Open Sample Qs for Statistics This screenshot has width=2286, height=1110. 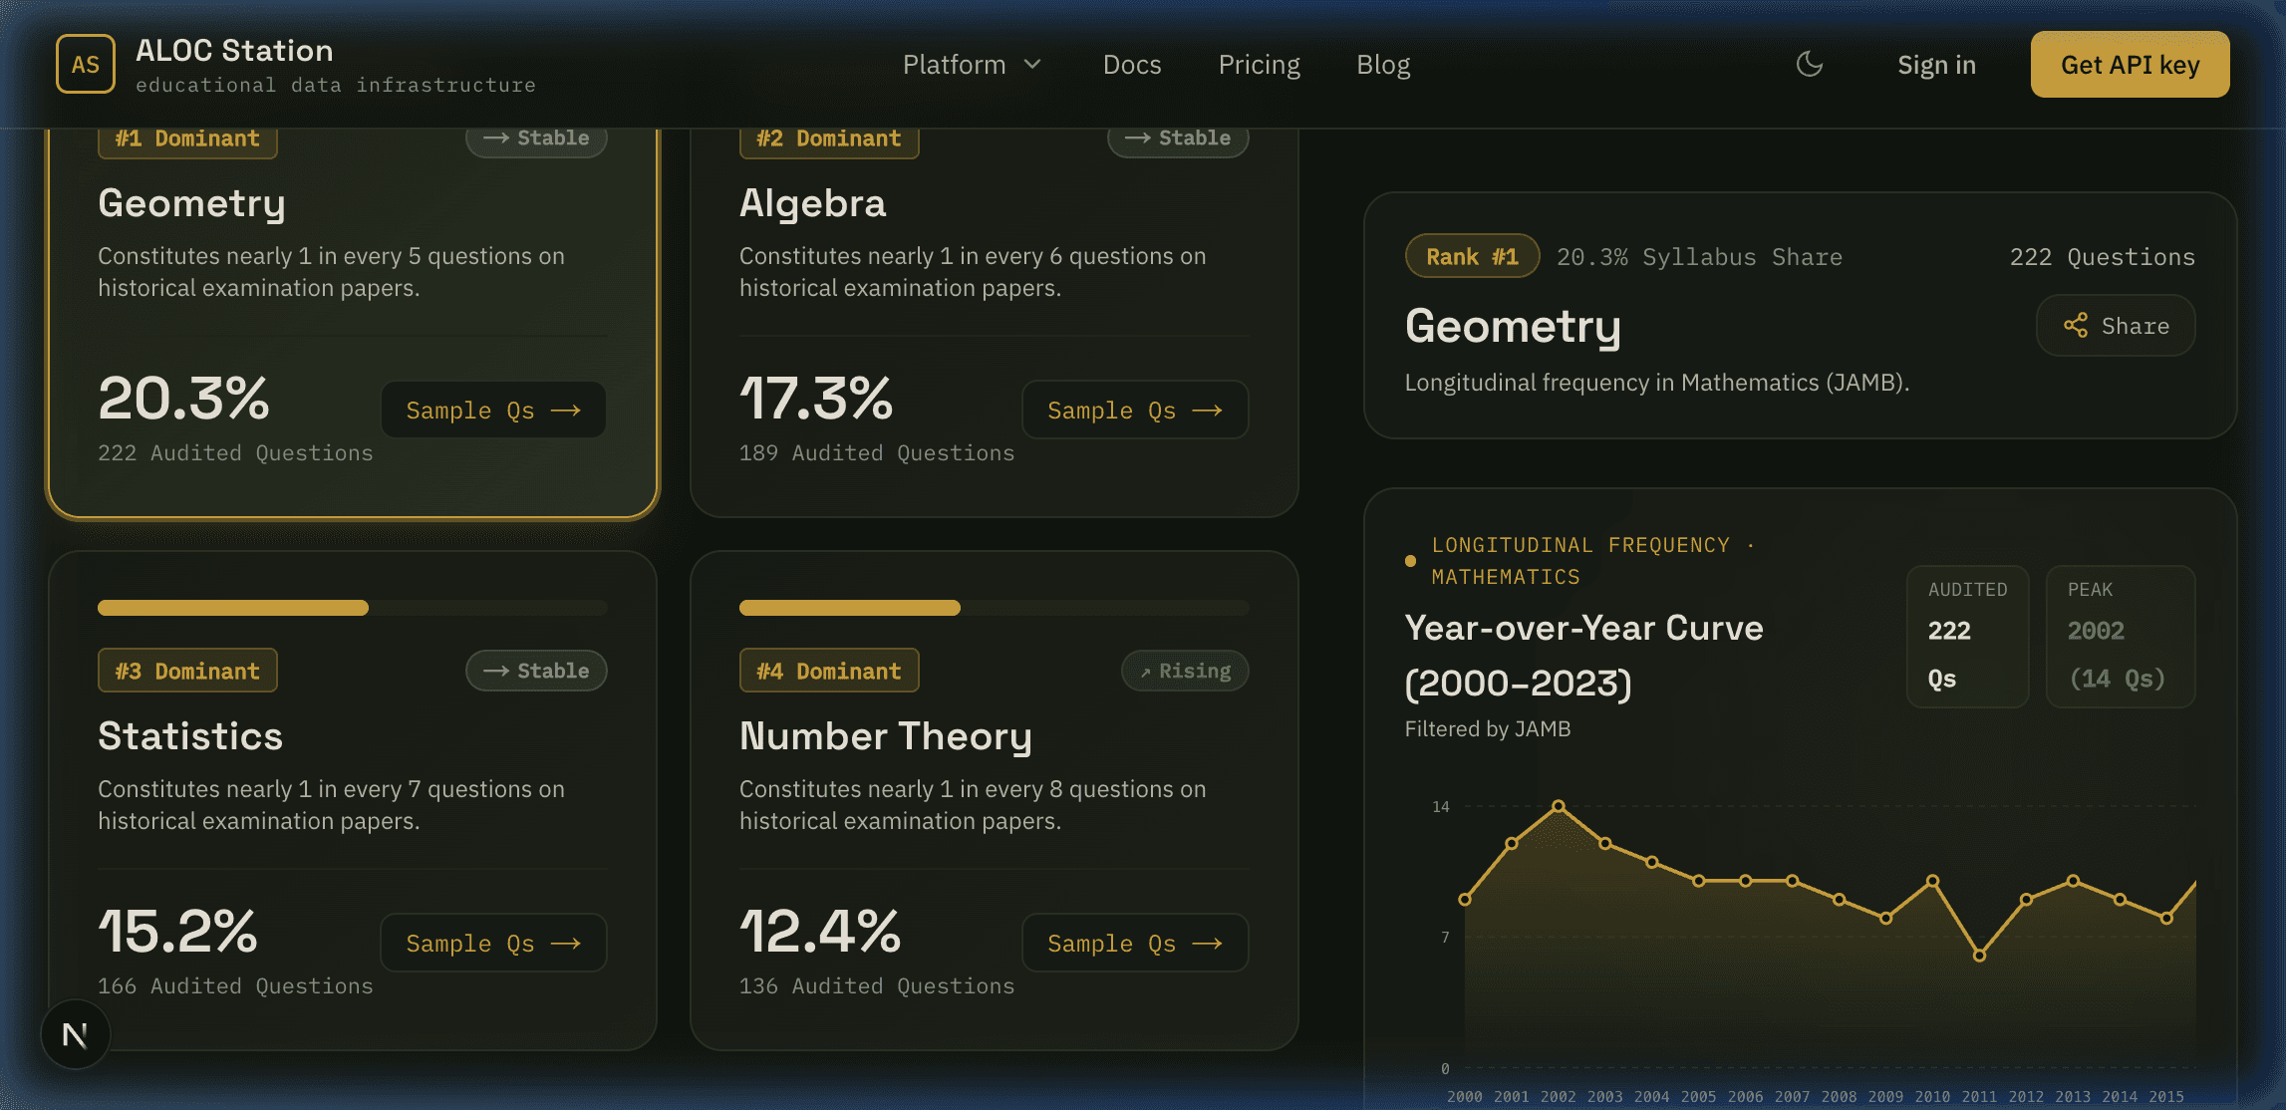point(493,943)
